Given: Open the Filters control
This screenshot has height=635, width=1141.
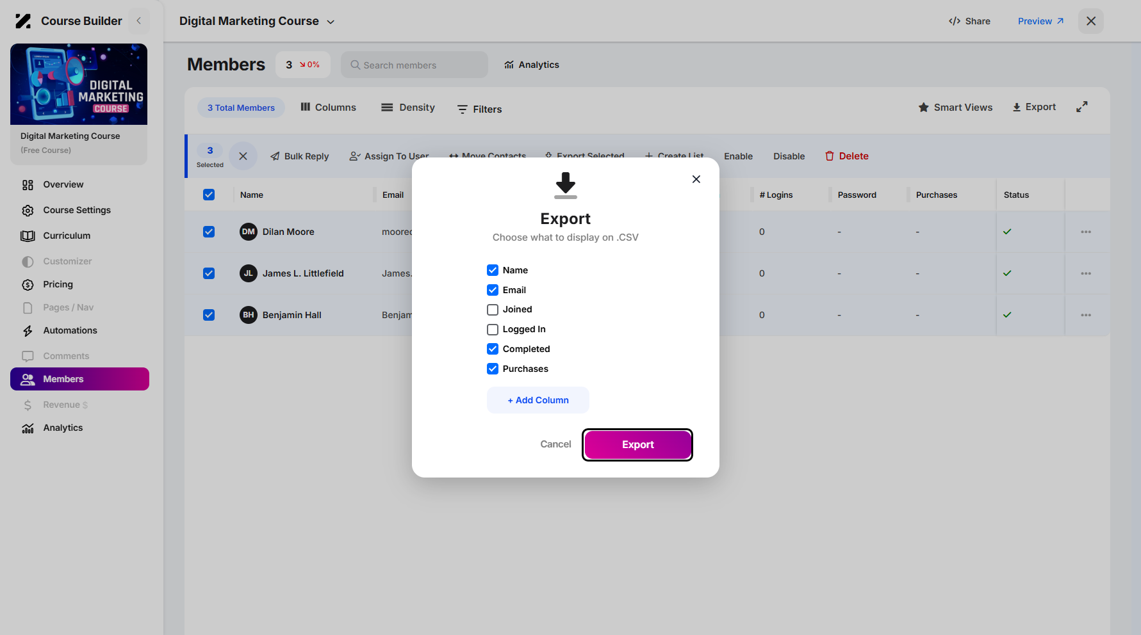Looking at the screenshot, I should tap(479, 109).
